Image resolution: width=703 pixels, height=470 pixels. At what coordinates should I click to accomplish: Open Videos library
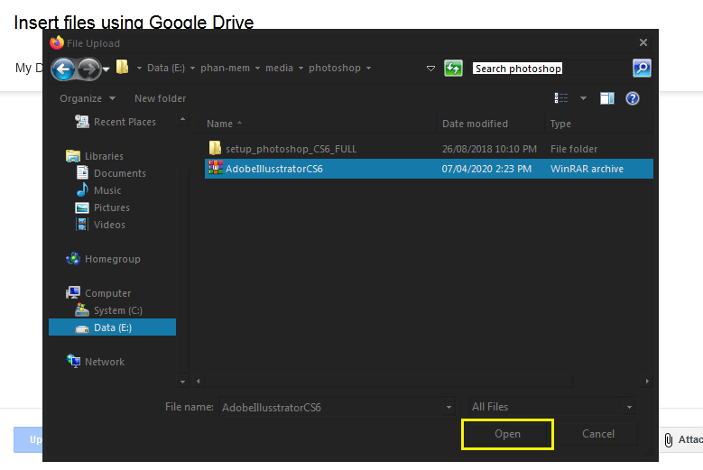[x=100, y=225]
